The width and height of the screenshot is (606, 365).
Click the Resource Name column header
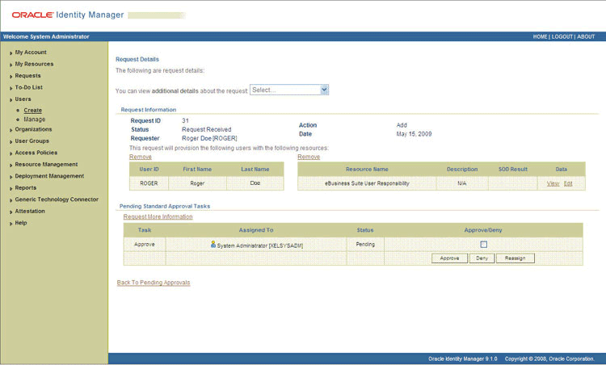click(367, 169)
